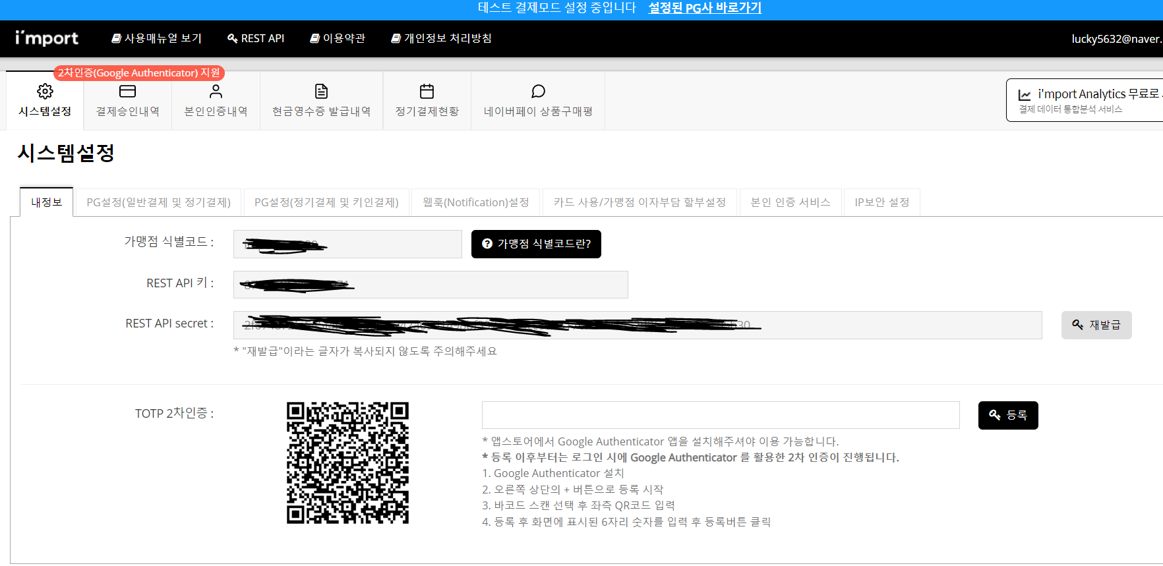Open 카드 사용/가맹점 이자부담 할부설정 tab
The width and height of the screenshot is (1163, 566).
(x=640, y=202)
